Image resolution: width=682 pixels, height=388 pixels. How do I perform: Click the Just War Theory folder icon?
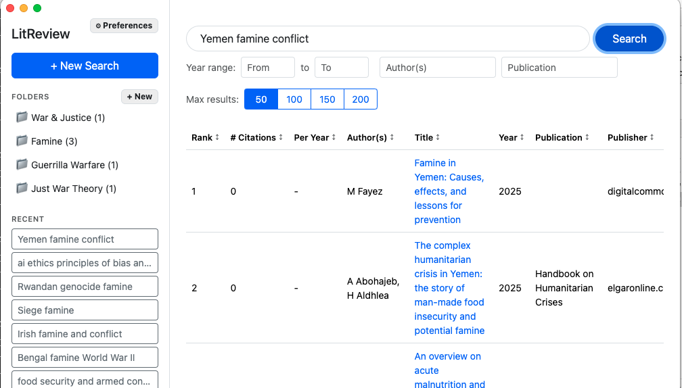[22, 188]
